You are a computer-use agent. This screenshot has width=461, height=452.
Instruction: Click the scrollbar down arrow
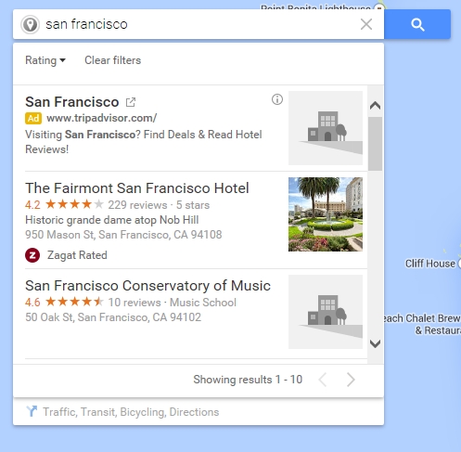pyautogui.click(x=375, y=343)
